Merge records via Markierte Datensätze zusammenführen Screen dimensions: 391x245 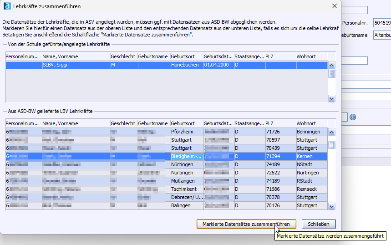click(246, 224)
